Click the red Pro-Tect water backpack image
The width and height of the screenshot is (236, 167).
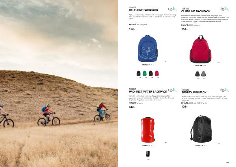pos(148,130)
